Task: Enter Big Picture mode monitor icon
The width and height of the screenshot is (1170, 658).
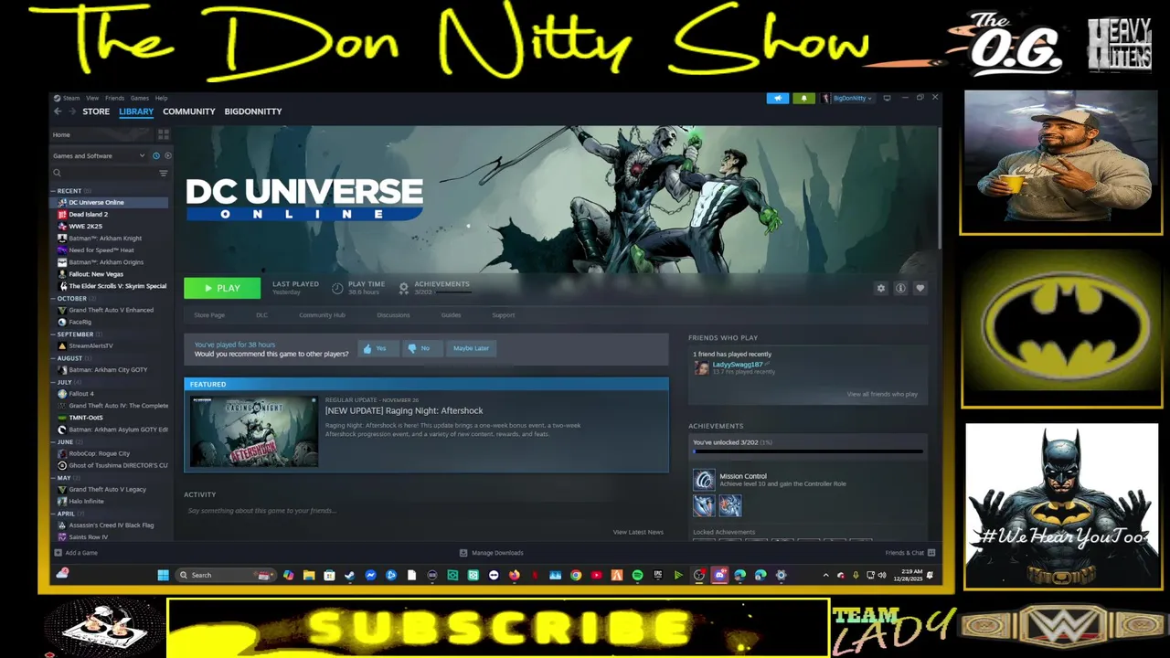Action: [x=887, y=98]
